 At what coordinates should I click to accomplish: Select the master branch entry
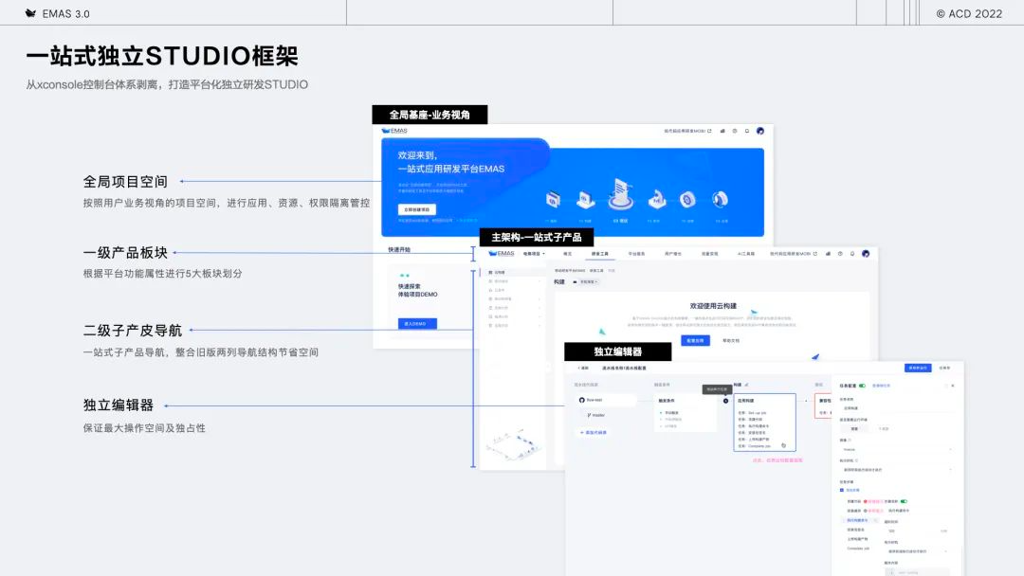[595, 415]
